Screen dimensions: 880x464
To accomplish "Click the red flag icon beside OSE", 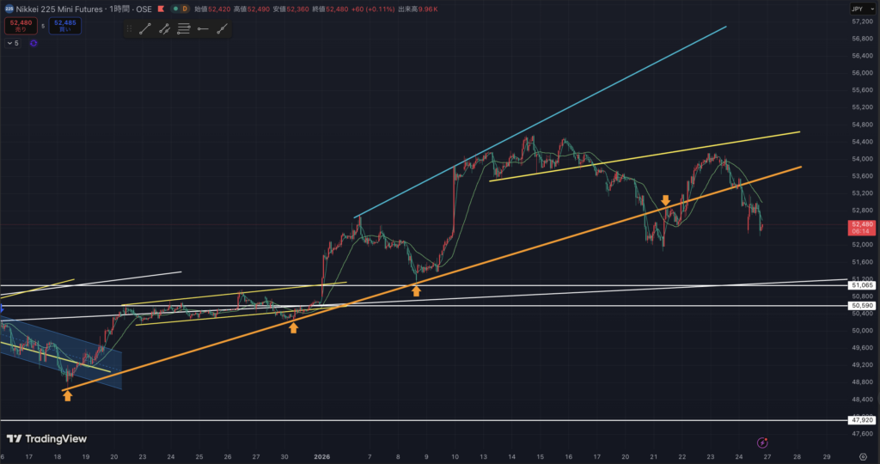I will (161, 9).
